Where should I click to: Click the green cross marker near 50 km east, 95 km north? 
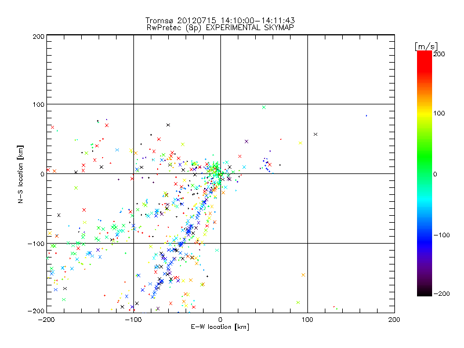tap(264, 107)
